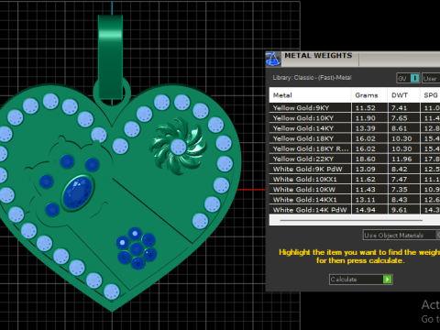The image size is (440, 330).
Task: Select the green bail loop on the pendant
Action: [111, 57]
